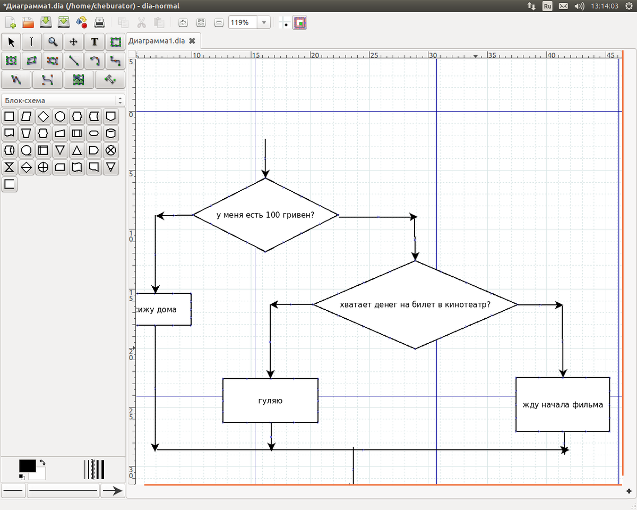
Task: Open the Ru keyboard layout indicator
Action: coord(547,6)
